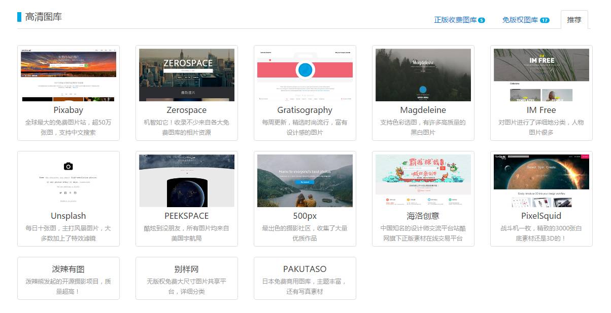This screenshot has width=611, height=313.
Task: Open the PEEKSPACE thumbnail preview
Action: coord(187,181)
